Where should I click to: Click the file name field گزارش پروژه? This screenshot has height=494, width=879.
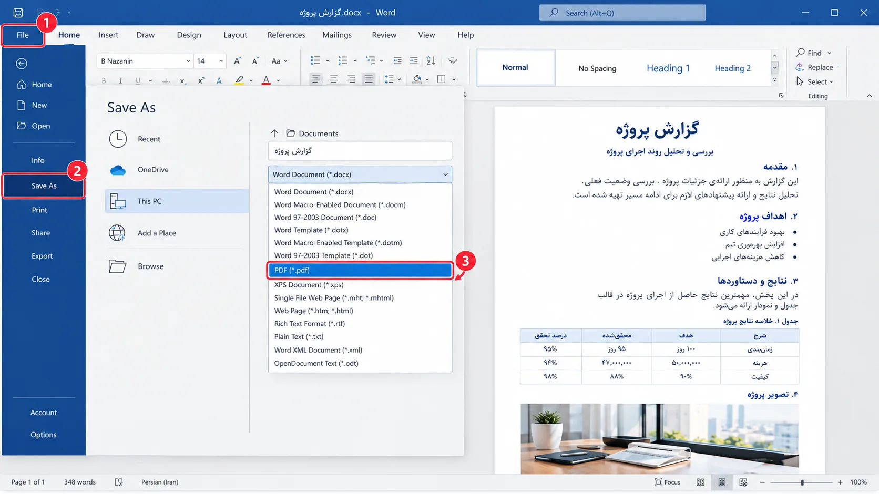coord(360,151)
